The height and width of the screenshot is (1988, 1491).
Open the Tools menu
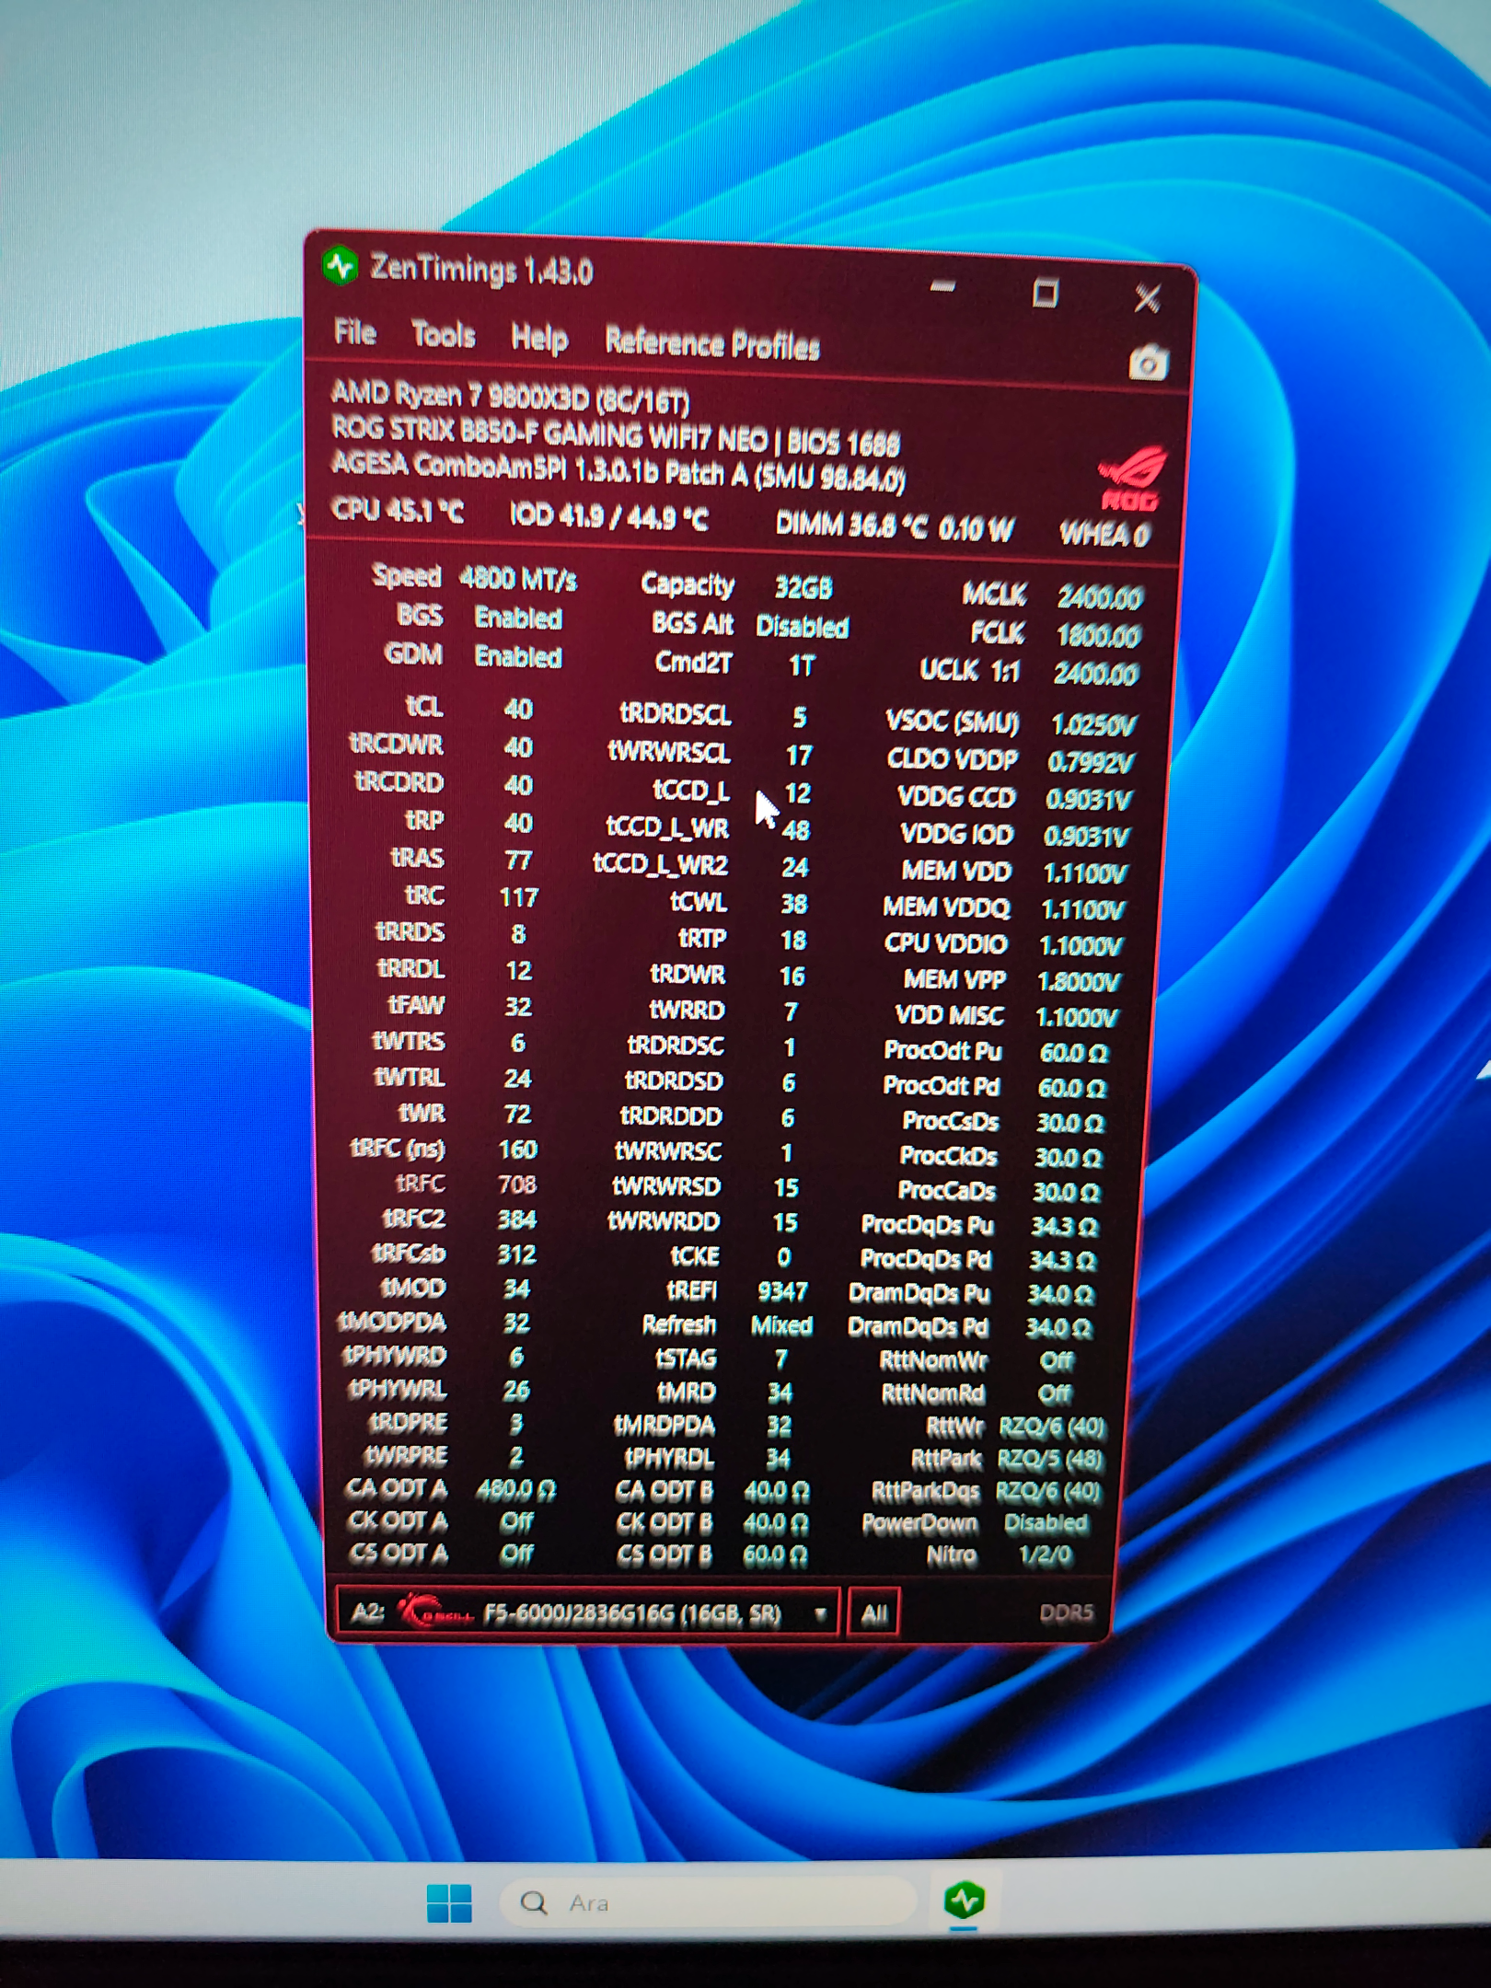[443, 335]
